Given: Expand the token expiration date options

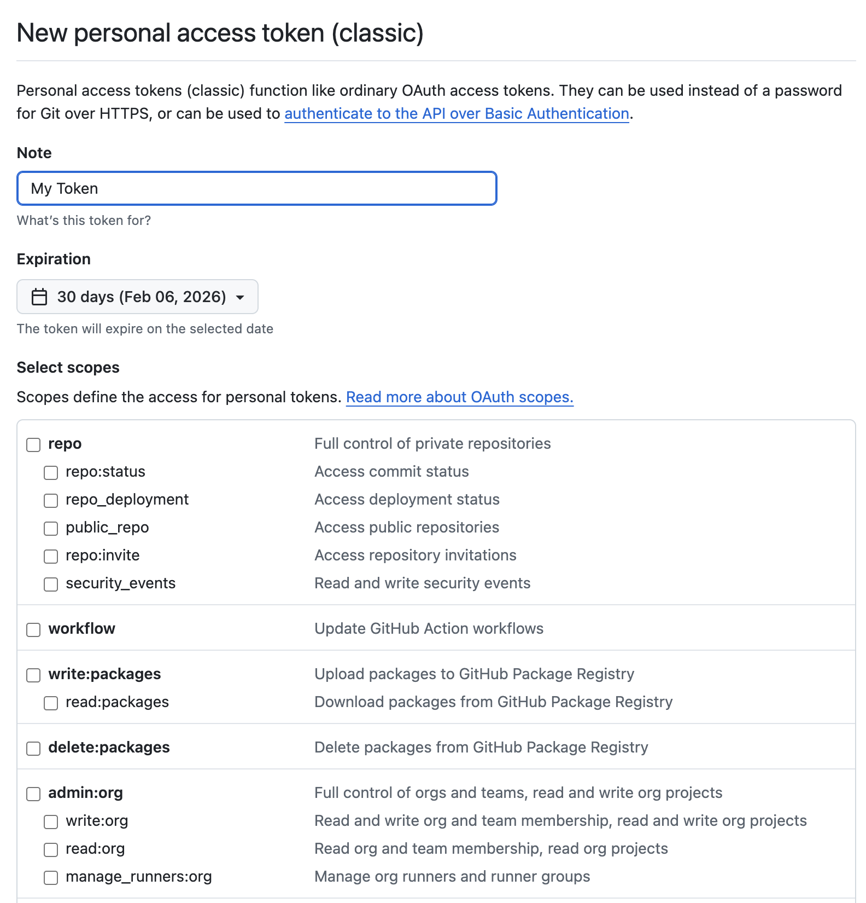Looking at the screenshot, I should (239, 296).
